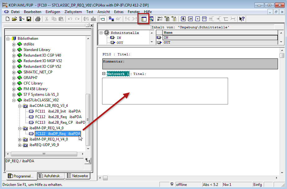The image size is (287, 189).
Task: Click inside the empty Netzwerk 1 editing area
Action: tap(165, 91)
